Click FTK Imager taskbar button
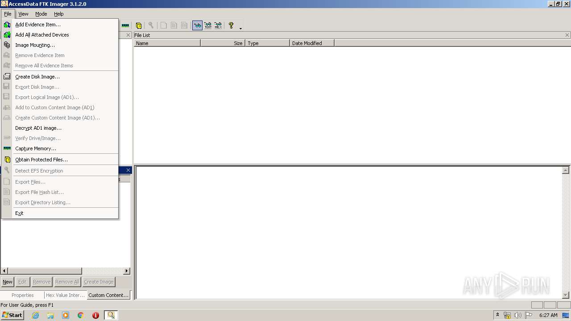The height and width of the screenshot is (321, 571). (111, 315)
